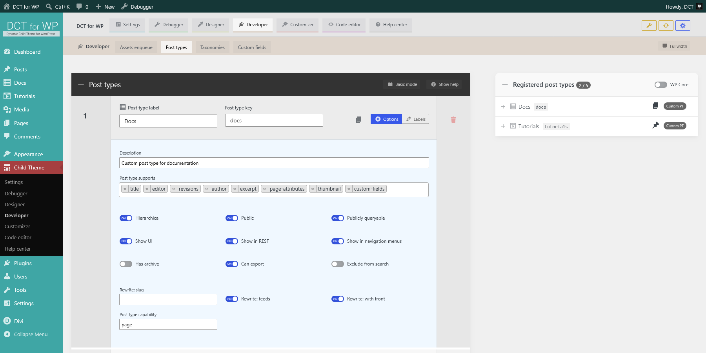The image size is (706, 353).
Task: Click pin icon beside Tutorials registered type
Action: click(x=655, y=125)
